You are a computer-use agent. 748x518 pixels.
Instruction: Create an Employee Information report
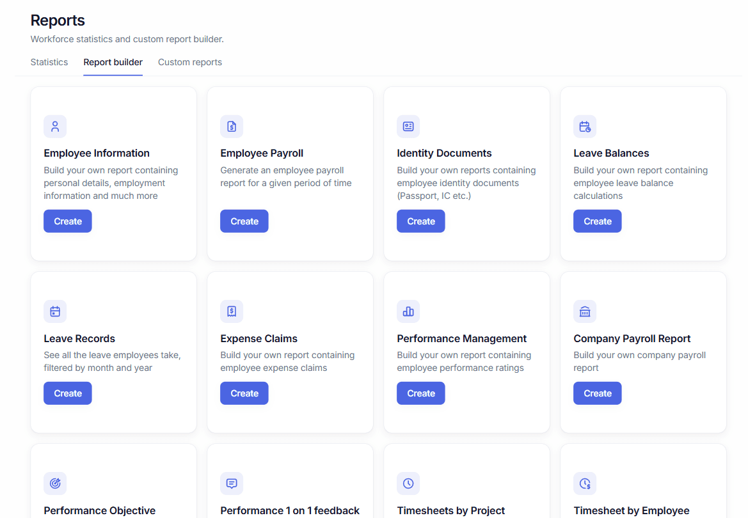click(x=68, y=221)
